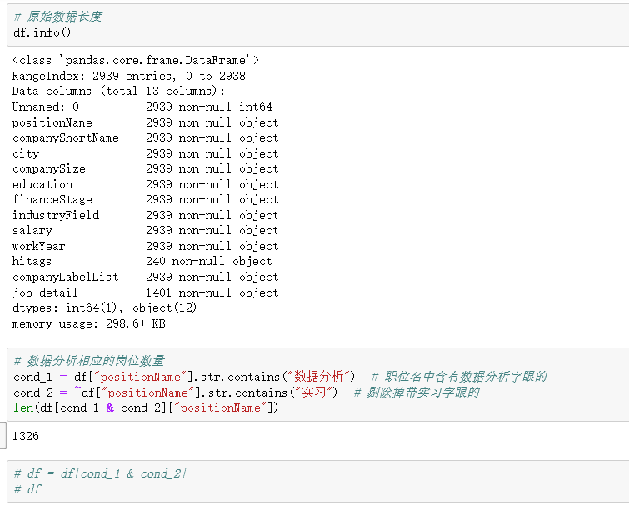
Task: Click the comment '# 原始数据长度' in first cell
Action: pyautogui.click(x=58, y=17)
